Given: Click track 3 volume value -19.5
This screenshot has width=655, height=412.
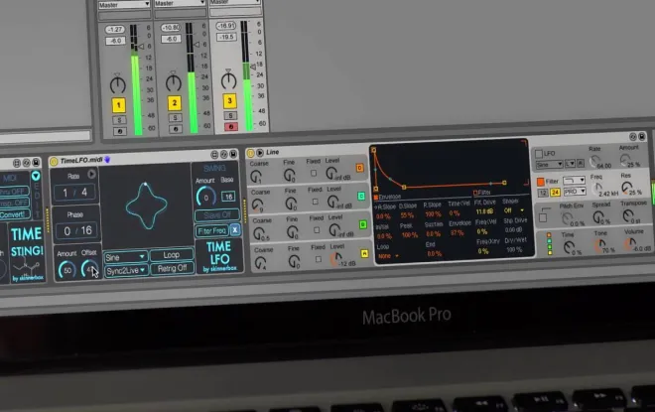Looking at the screenshot, I should [226, 37].
